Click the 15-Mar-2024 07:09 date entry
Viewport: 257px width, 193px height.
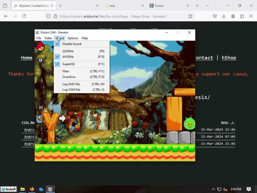pos(218,136)
